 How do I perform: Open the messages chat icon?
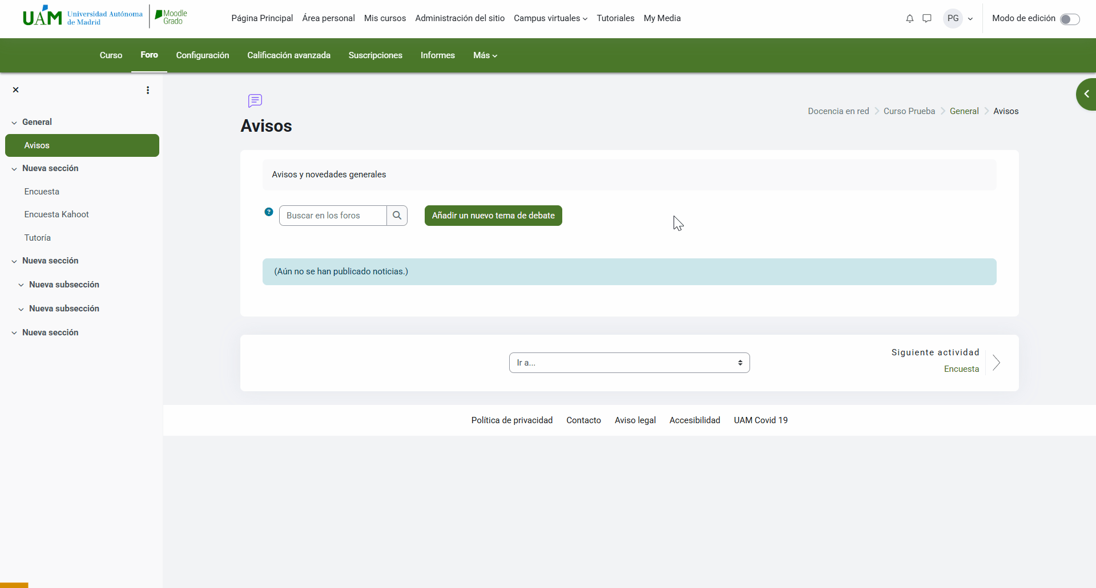tap(927, 19)
